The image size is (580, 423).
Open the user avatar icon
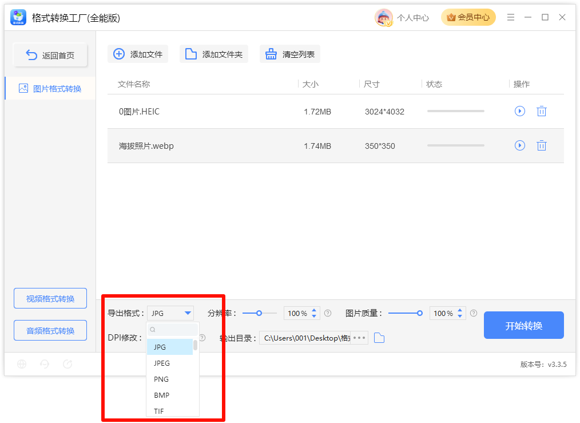point(384,17)
